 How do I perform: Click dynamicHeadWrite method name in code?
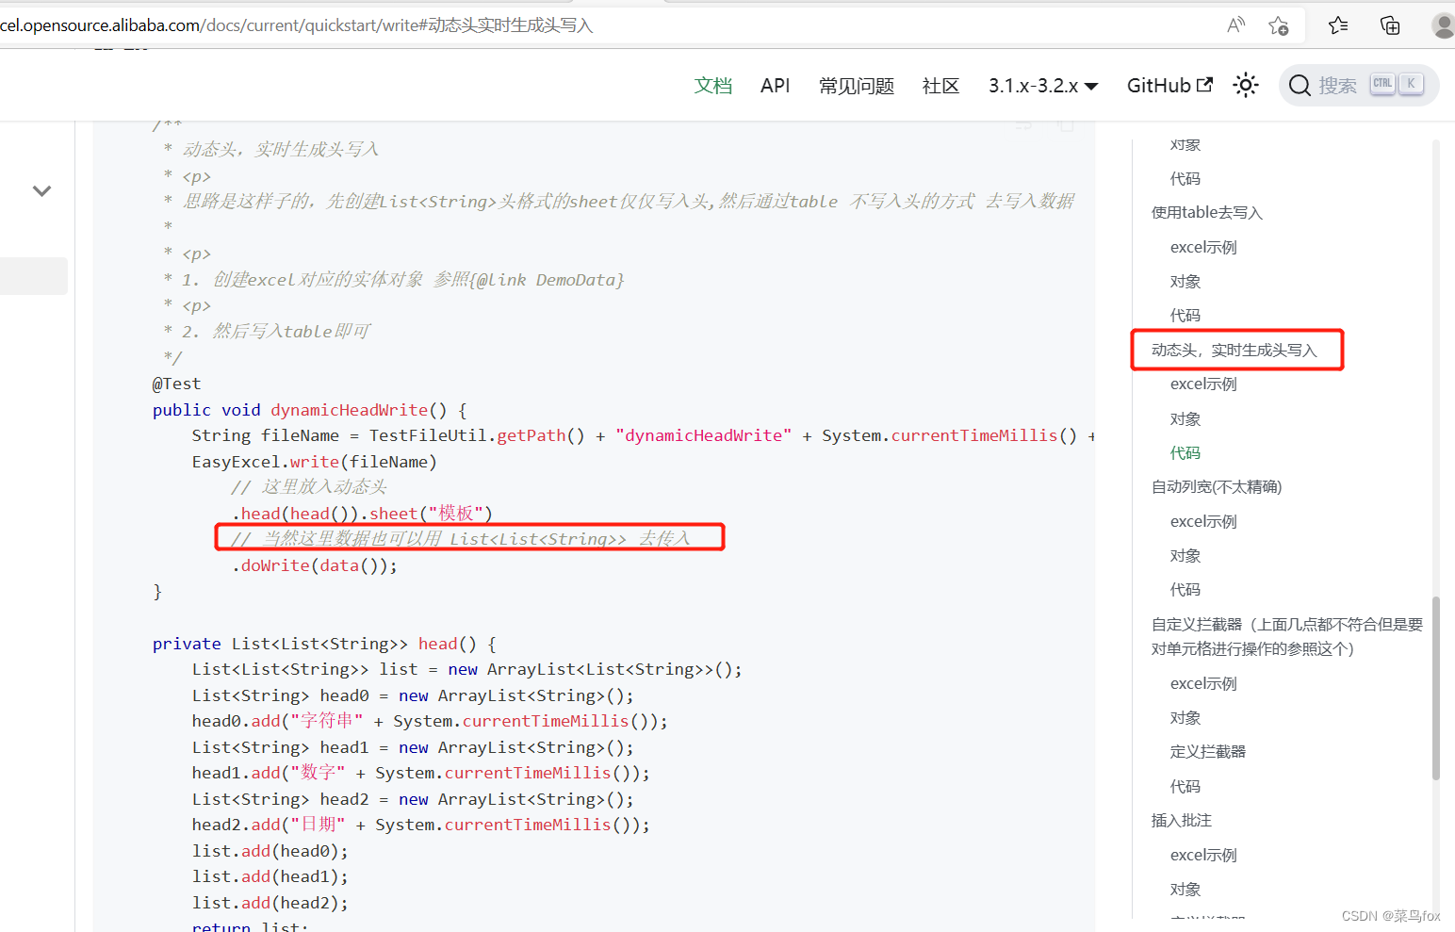[350, 410]
